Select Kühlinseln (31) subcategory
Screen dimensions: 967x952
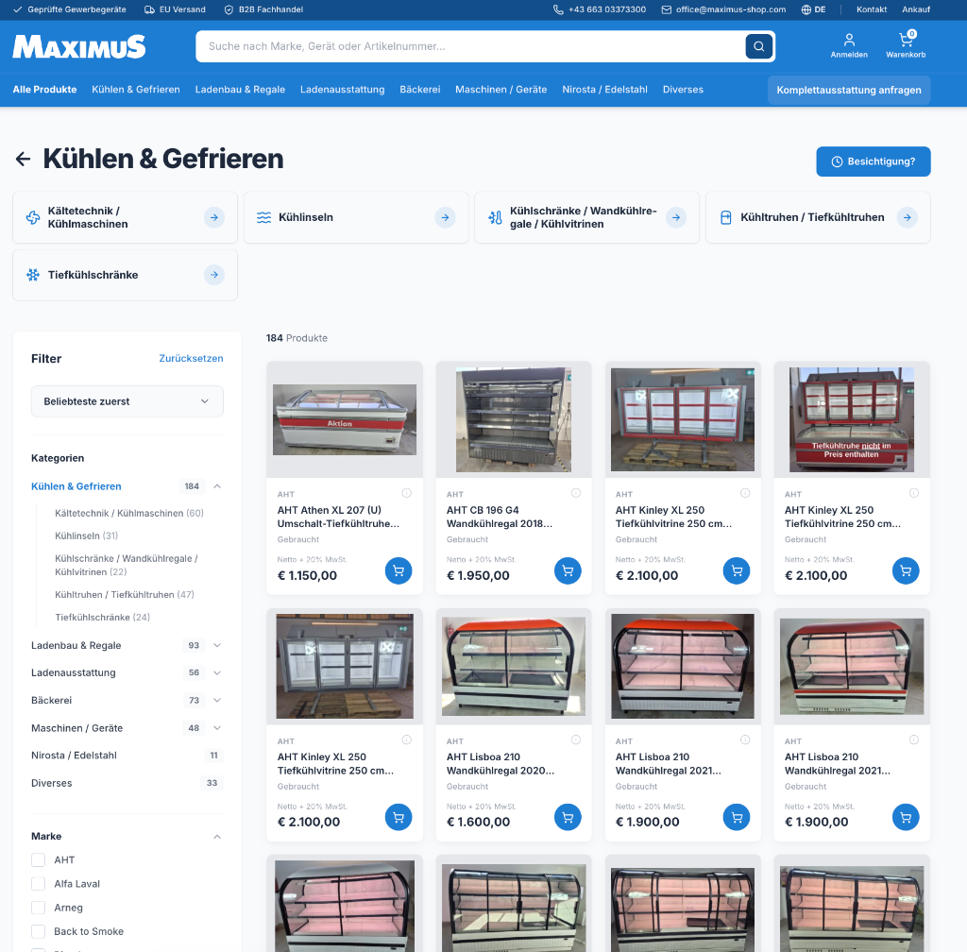coord(86,535)
